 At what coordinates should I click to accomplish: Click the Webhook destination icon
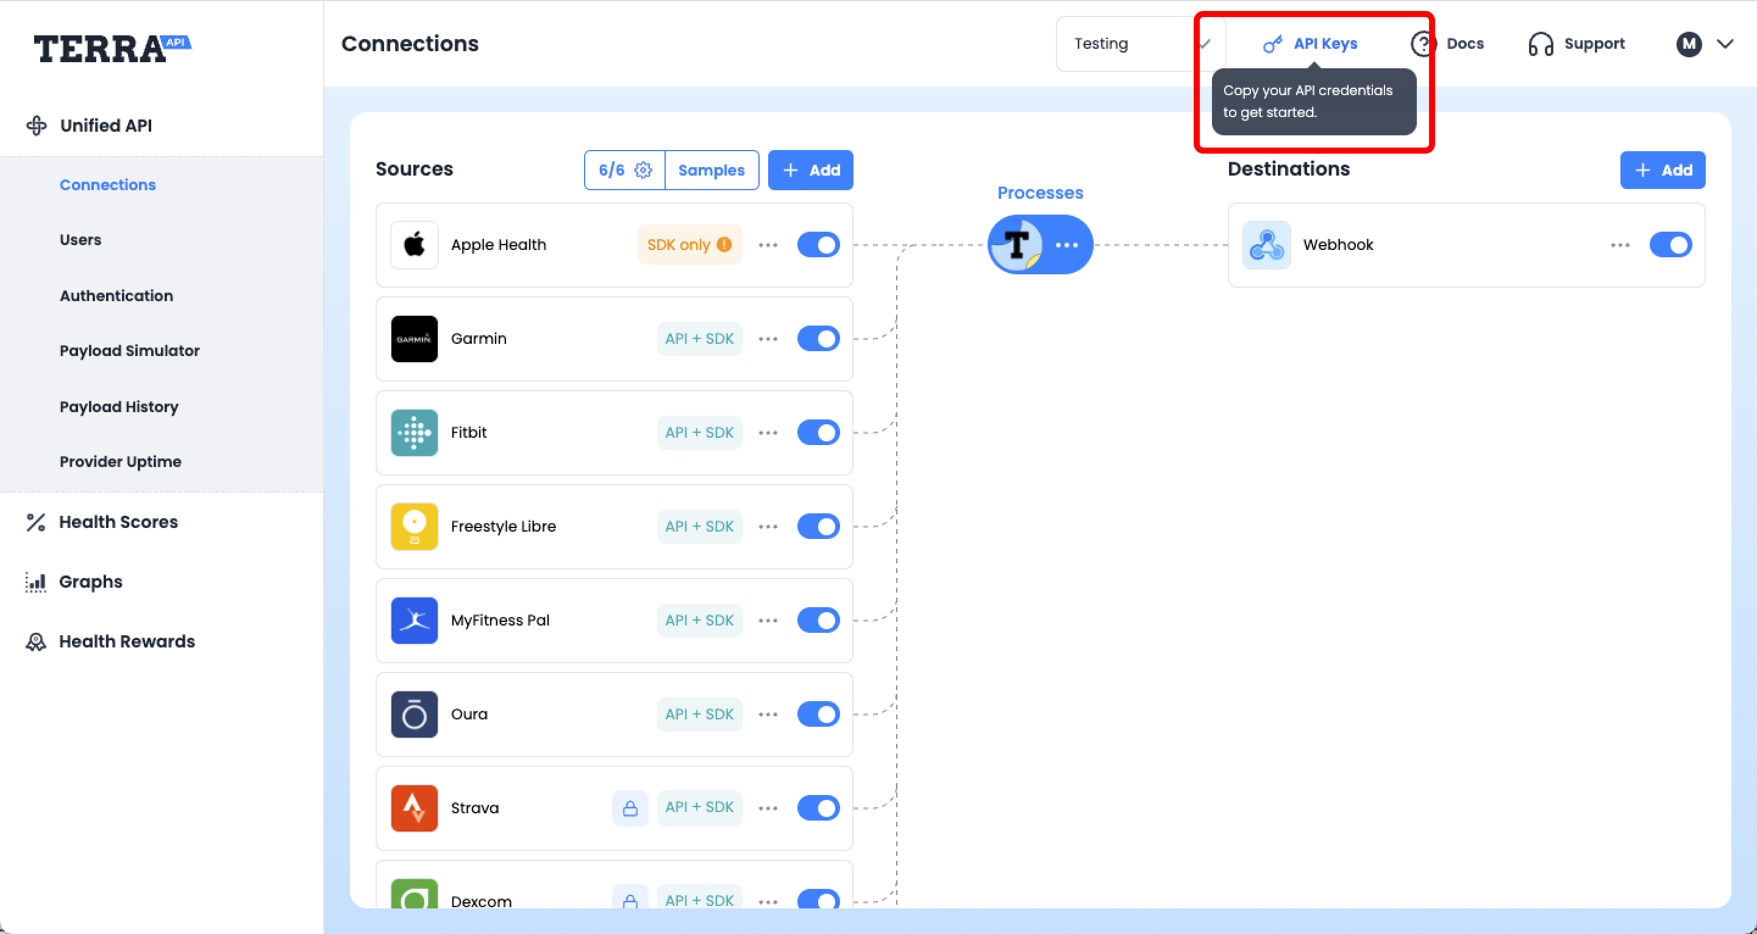[1266, 245]
